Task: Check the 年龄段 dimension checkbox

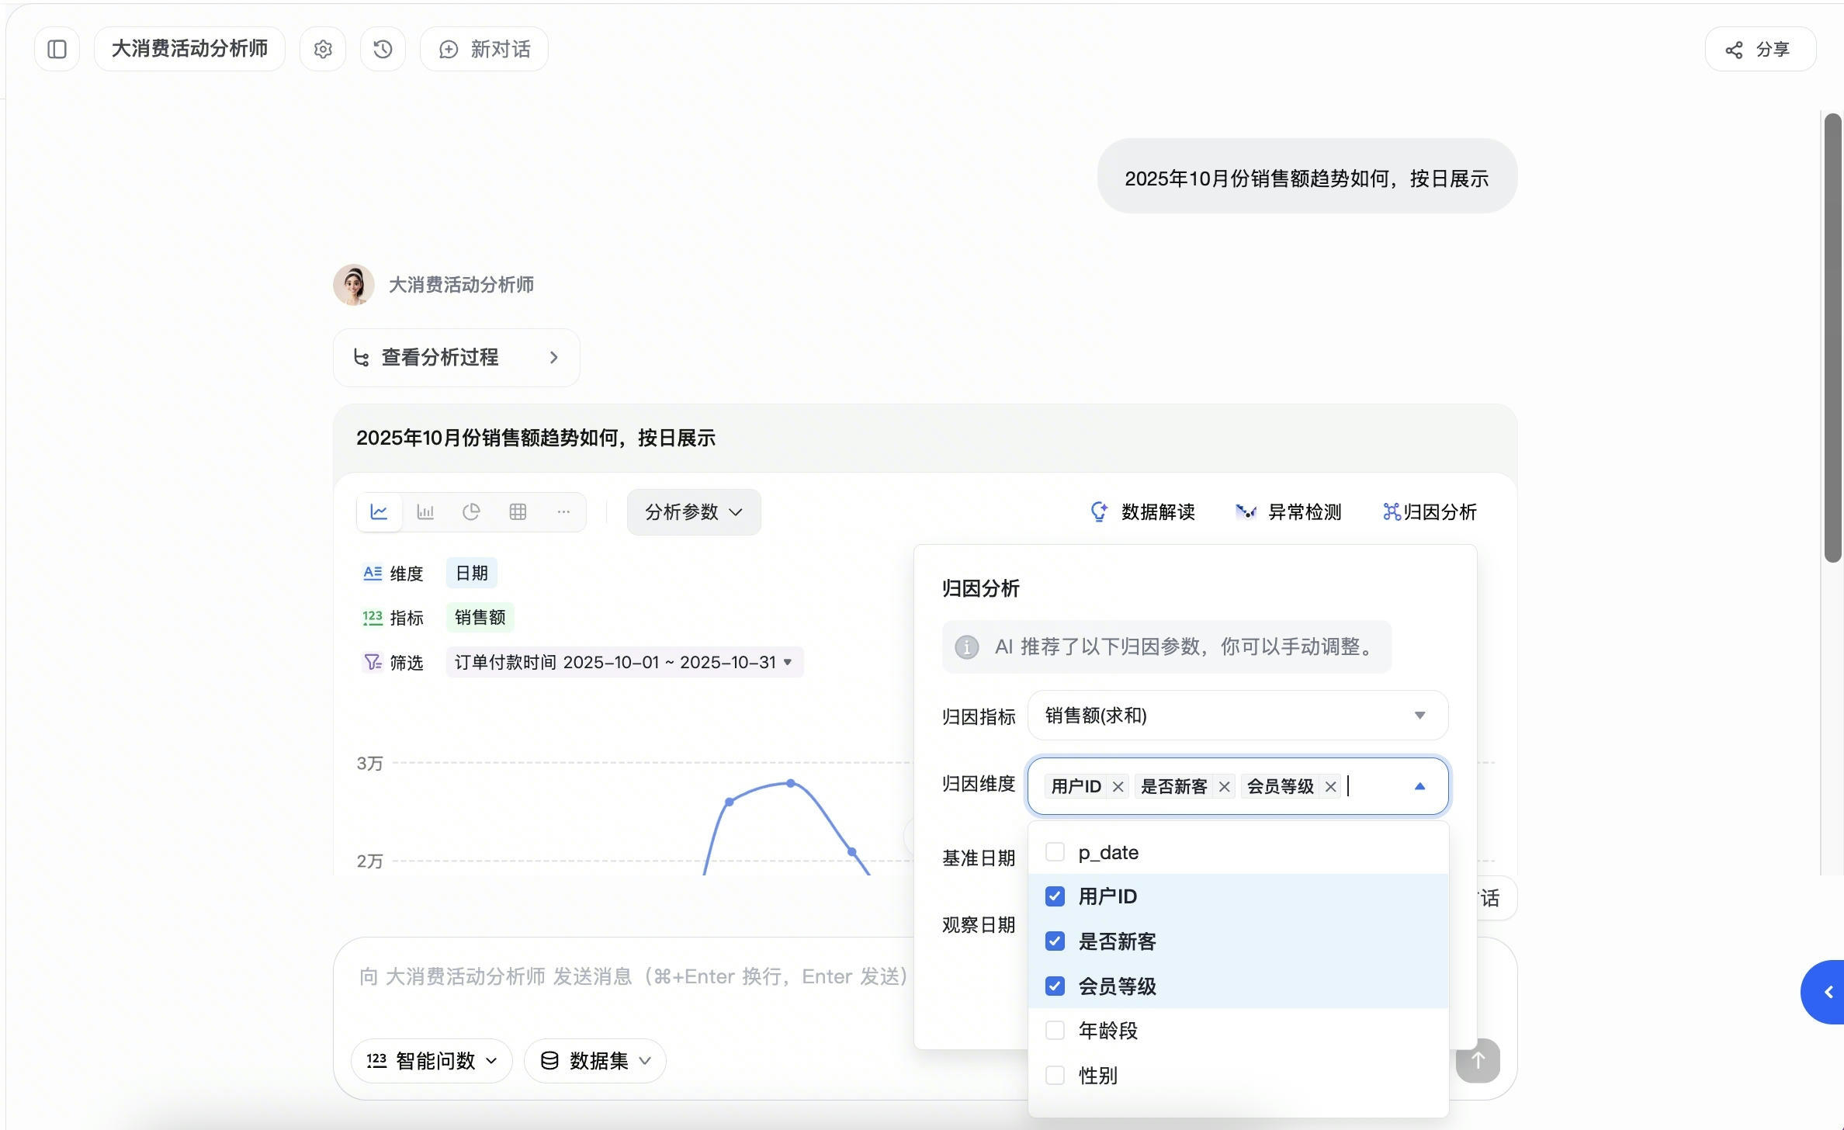Action: [1055, 1031]
